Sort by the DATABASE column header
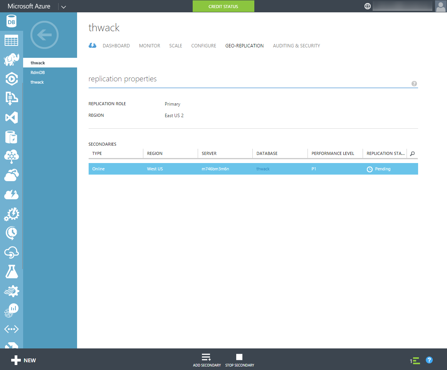The image size is (447, 370). click(x=267, y=153)
